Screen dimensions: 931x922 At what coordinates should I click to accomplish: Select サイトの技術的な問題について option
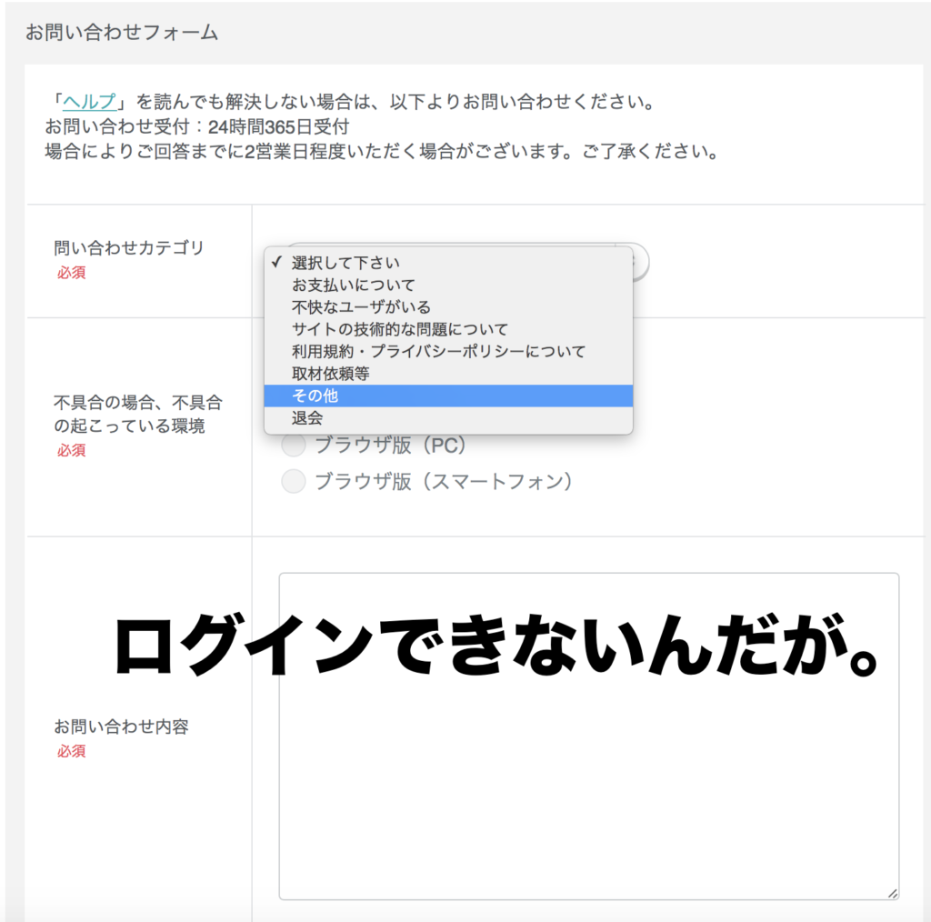pos(400,329)
